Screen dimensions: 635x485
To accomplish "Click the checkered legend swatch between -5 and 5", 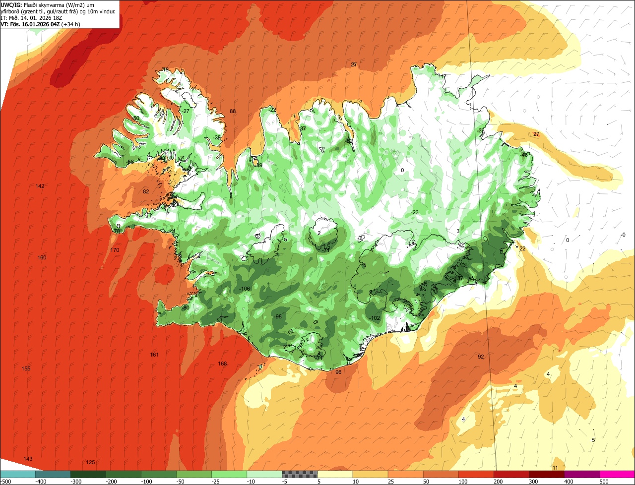I will (x=300, y=474).
